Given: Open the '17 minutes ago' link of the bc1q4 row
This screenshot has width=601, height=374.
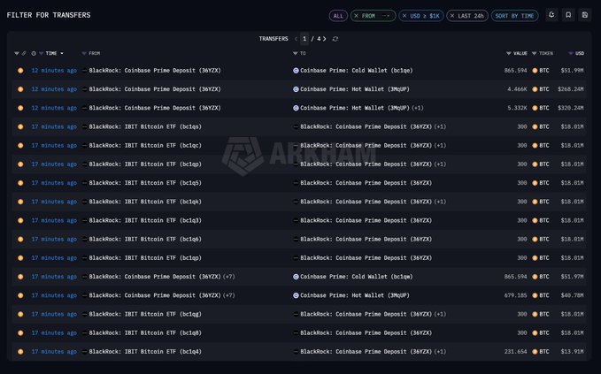Looking at the screenshot, I should pos(54,351).
